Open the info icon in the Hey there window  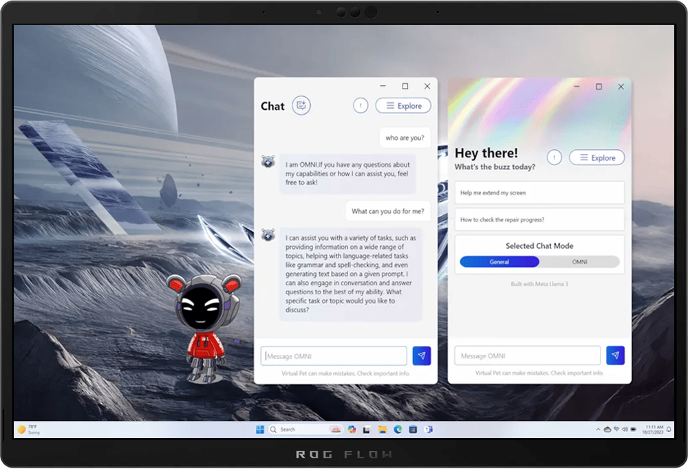555,157
